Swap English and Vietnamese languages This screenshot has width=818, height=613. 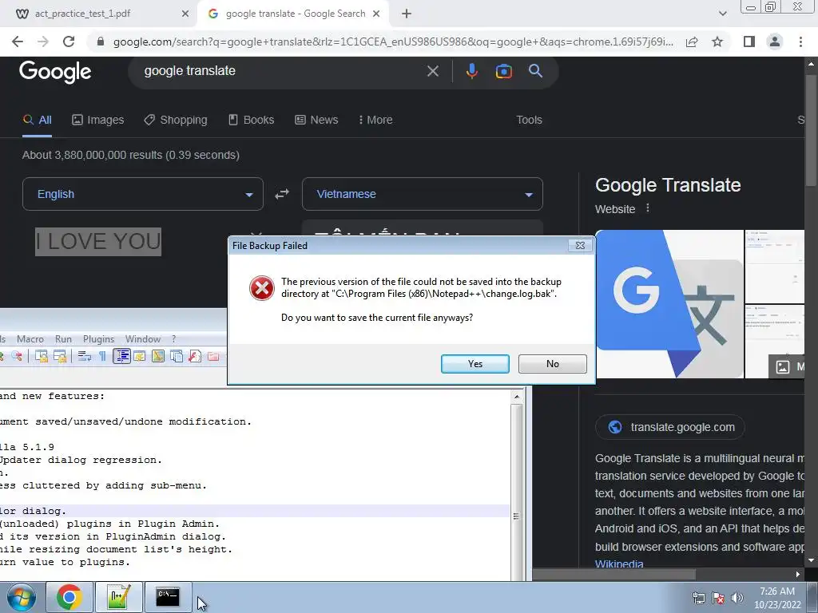coord(282,194)
